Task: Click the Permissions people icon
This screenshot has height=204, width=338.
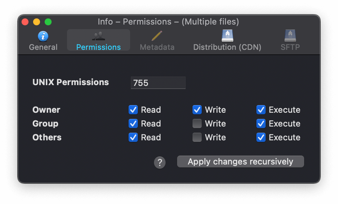Action: (x=99, y=36)
